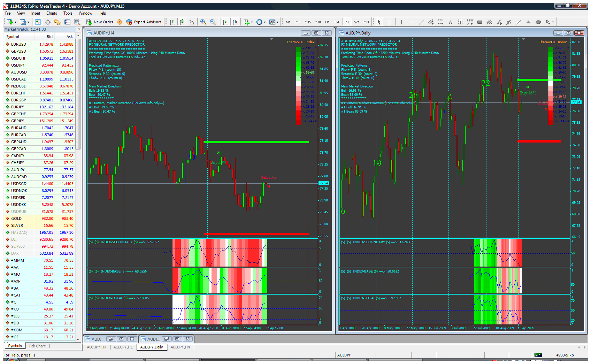Click the MetaEditor diamond icon
Viewport: 591px width, 361px height.
(120, 22)
